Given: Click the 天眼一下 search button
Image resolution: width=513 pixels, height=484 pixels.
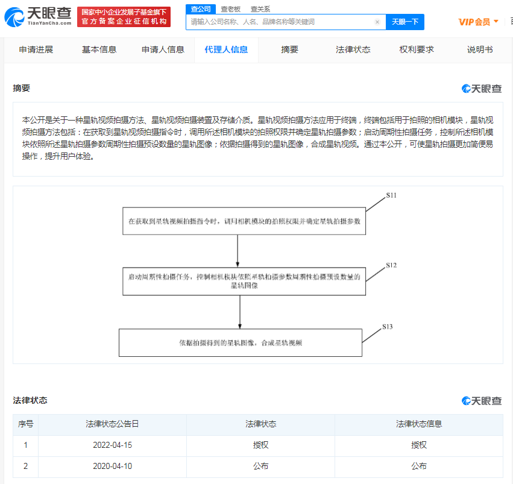Looking at the screenshot, I should coord(405,22).
